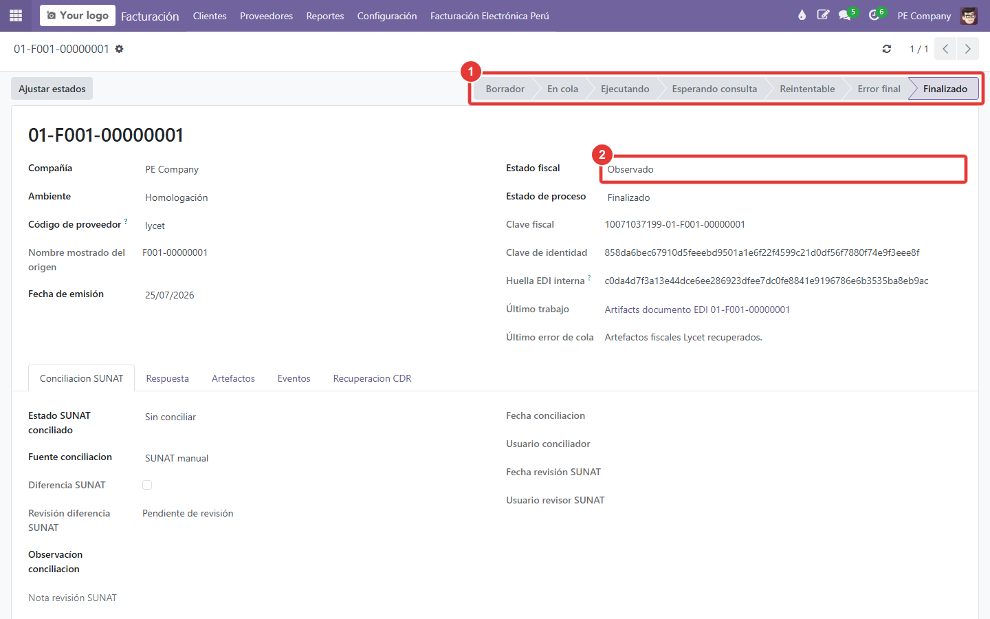The width and height of the screenshot is (990, 619).
Task: Click the Estado de proceso value Finalizado
Action: (628, 197)
